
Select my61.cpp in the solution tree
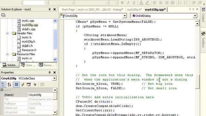28,21
